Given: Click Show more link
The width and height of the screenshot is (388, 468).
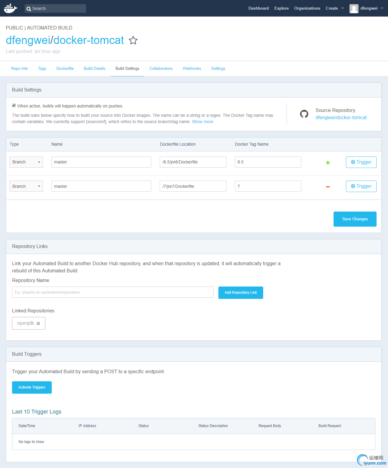Looking at the screenshot, I should (203, 122).
